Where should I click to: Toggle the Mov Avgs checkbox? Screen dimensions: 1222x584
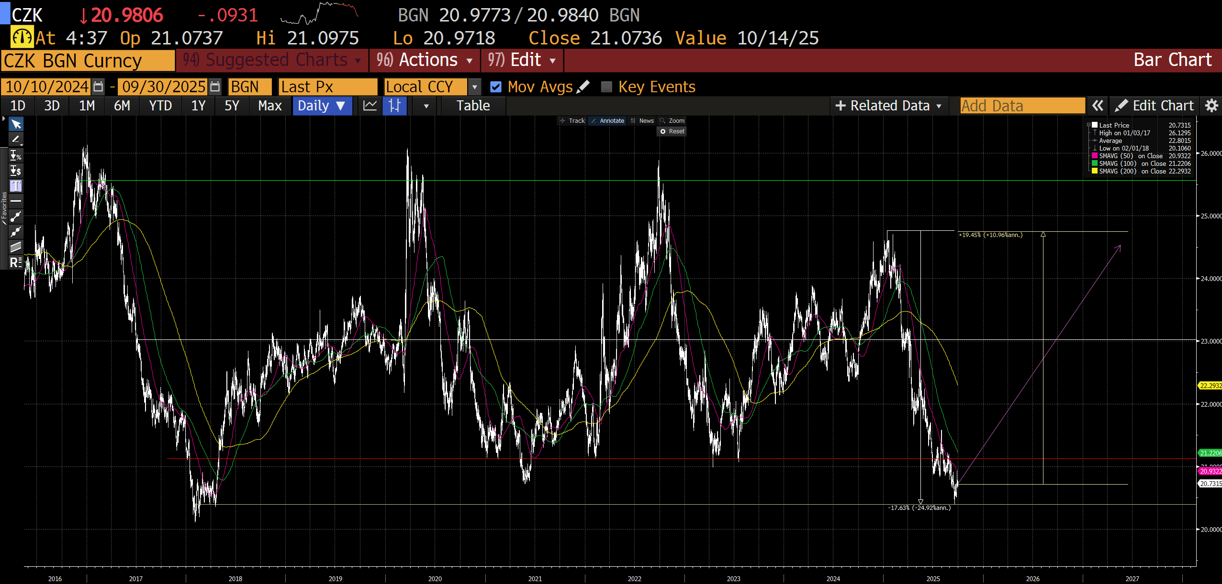496,87
